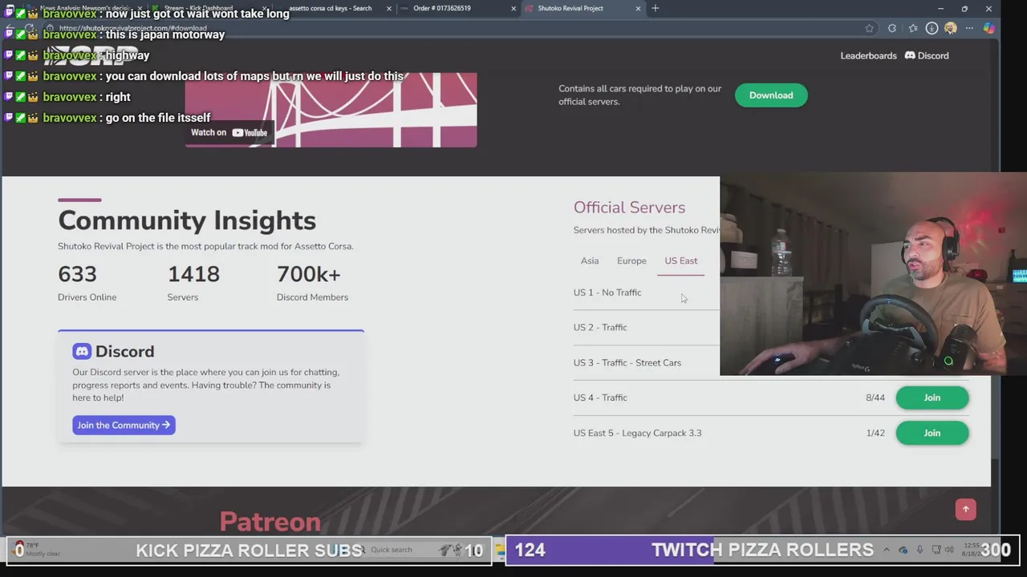Open the taskbar weather widget
Image resolution: width=1027 pixels, height=577 pixels.
(38, 550)
